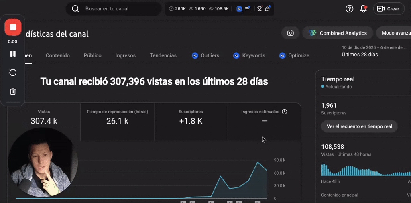Open the Outliers tab

[205, 55]
